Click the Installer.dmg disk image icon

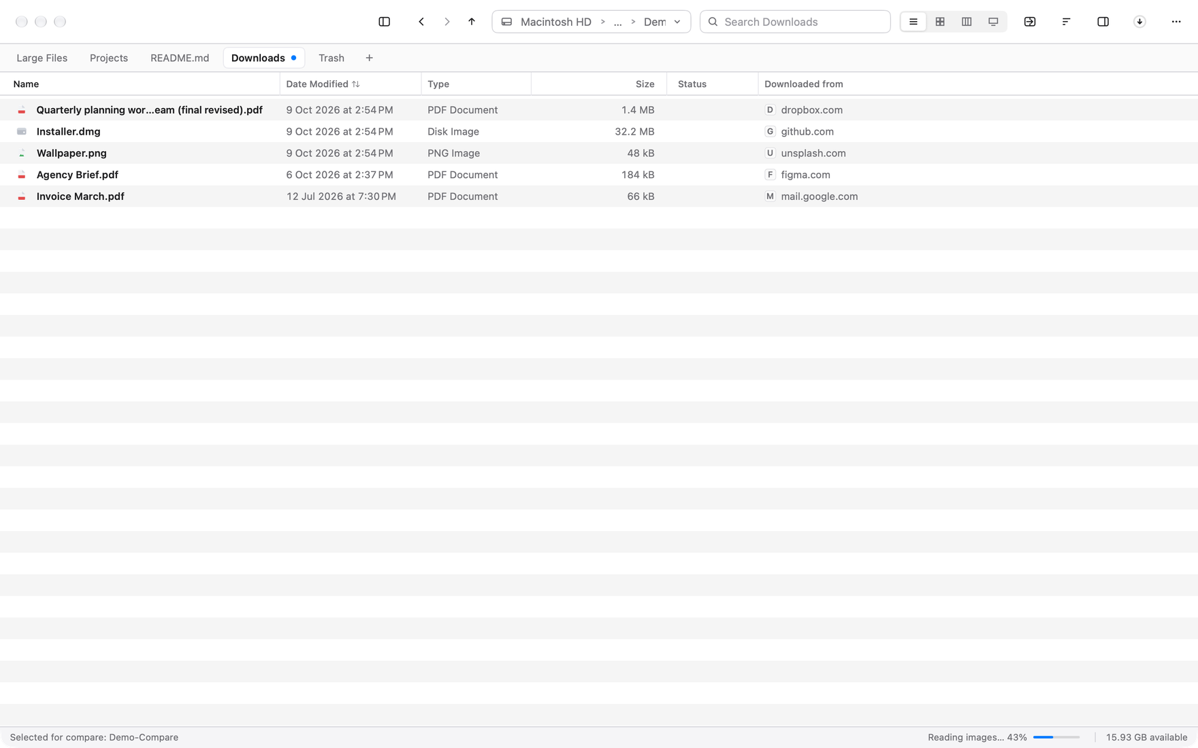[x=22, y=131]
